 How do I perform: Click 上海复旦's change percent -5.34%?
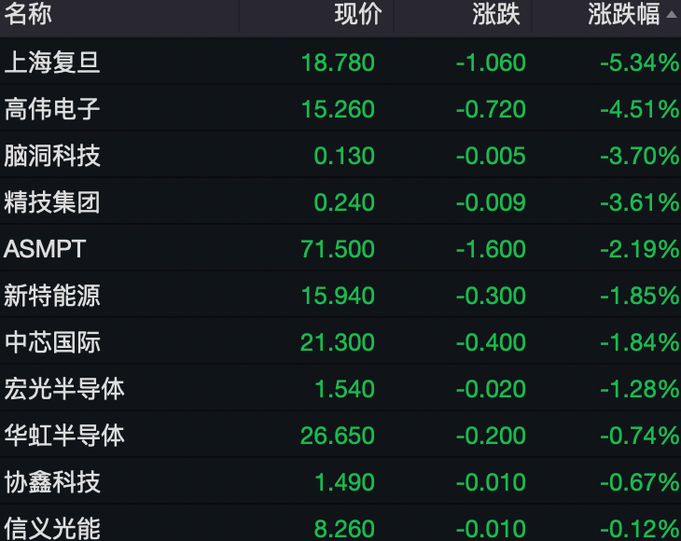click(x=640, y=62)
